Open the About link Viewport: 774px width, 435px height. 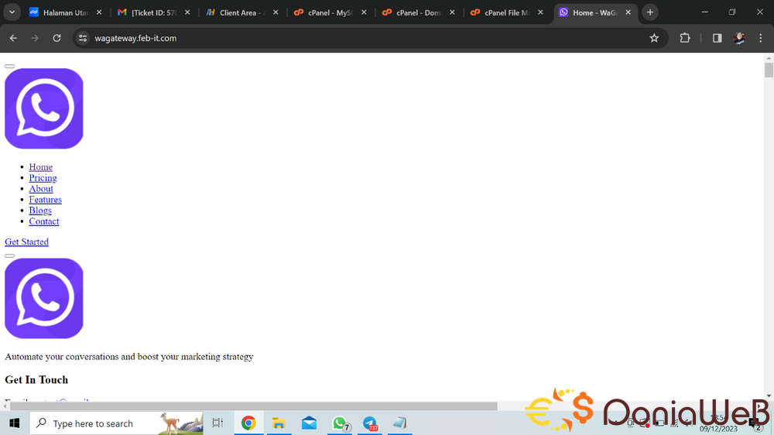point(41,189)
